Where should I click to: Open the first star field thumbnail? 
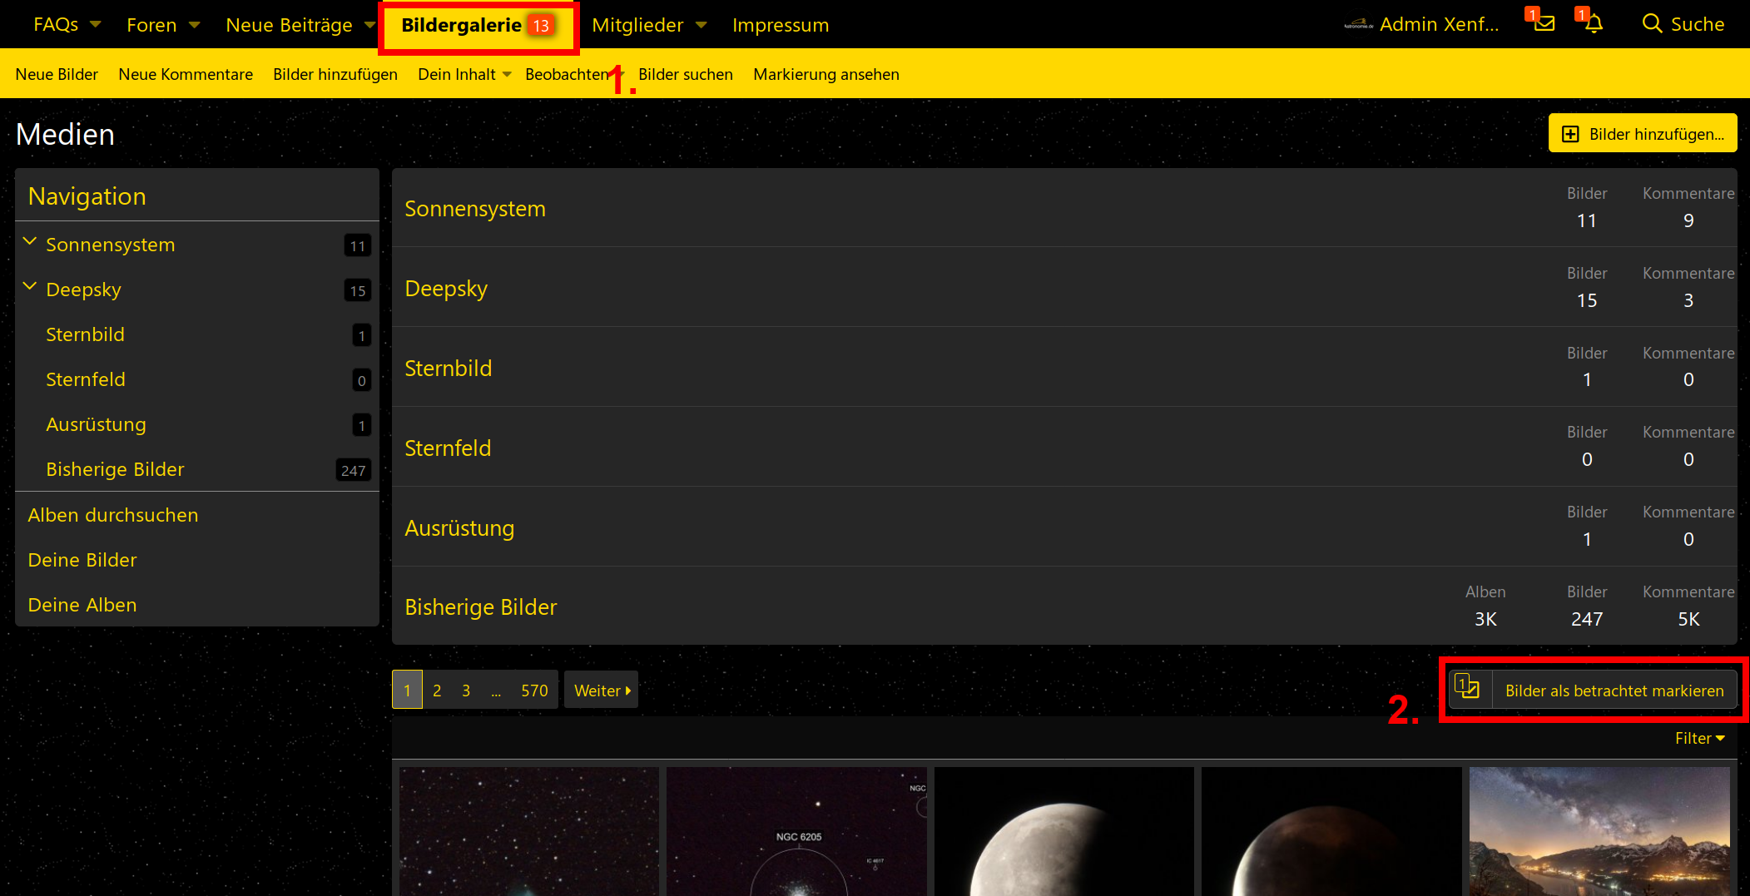point(529,831)
